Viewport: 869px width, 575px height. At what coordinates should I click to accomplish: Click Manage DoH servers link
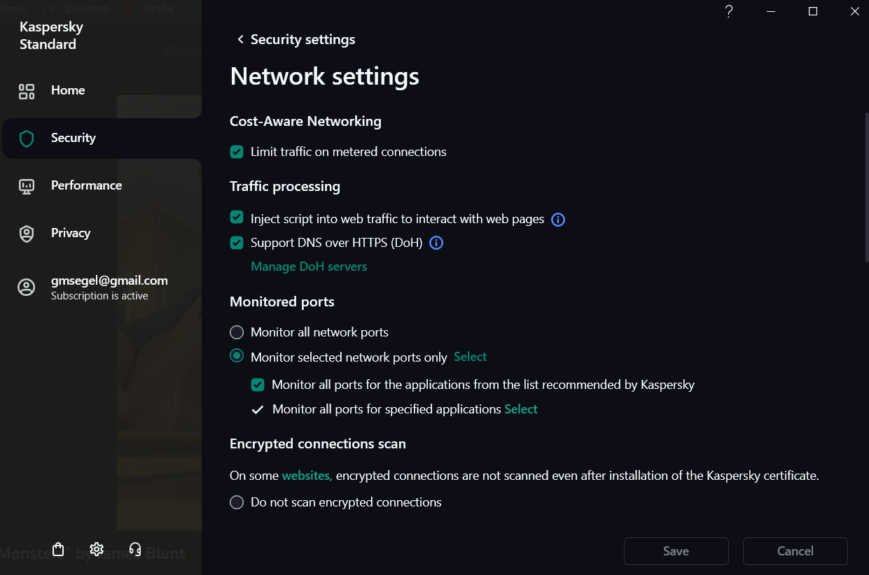click(309, 267)
